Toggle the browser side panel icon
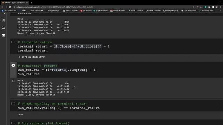This screenshot has height=125, width=223. pyautogui.click(x=213, y=7)
